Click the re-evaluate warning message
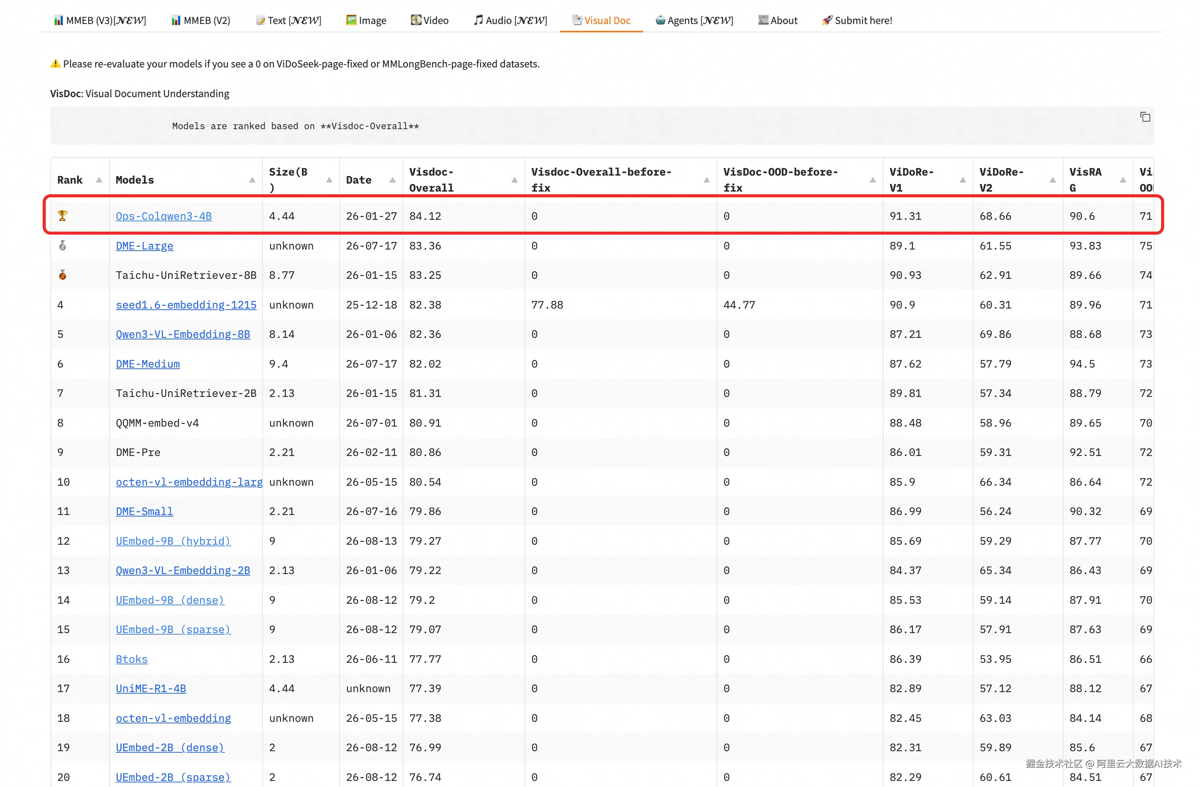 (295, 64)
